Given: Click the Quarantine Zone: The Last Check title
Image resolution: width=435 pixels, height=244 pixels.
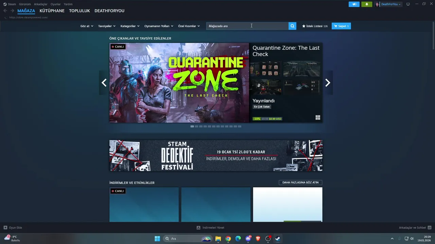Looking at the screenshot, I should (x=286, y=51).
